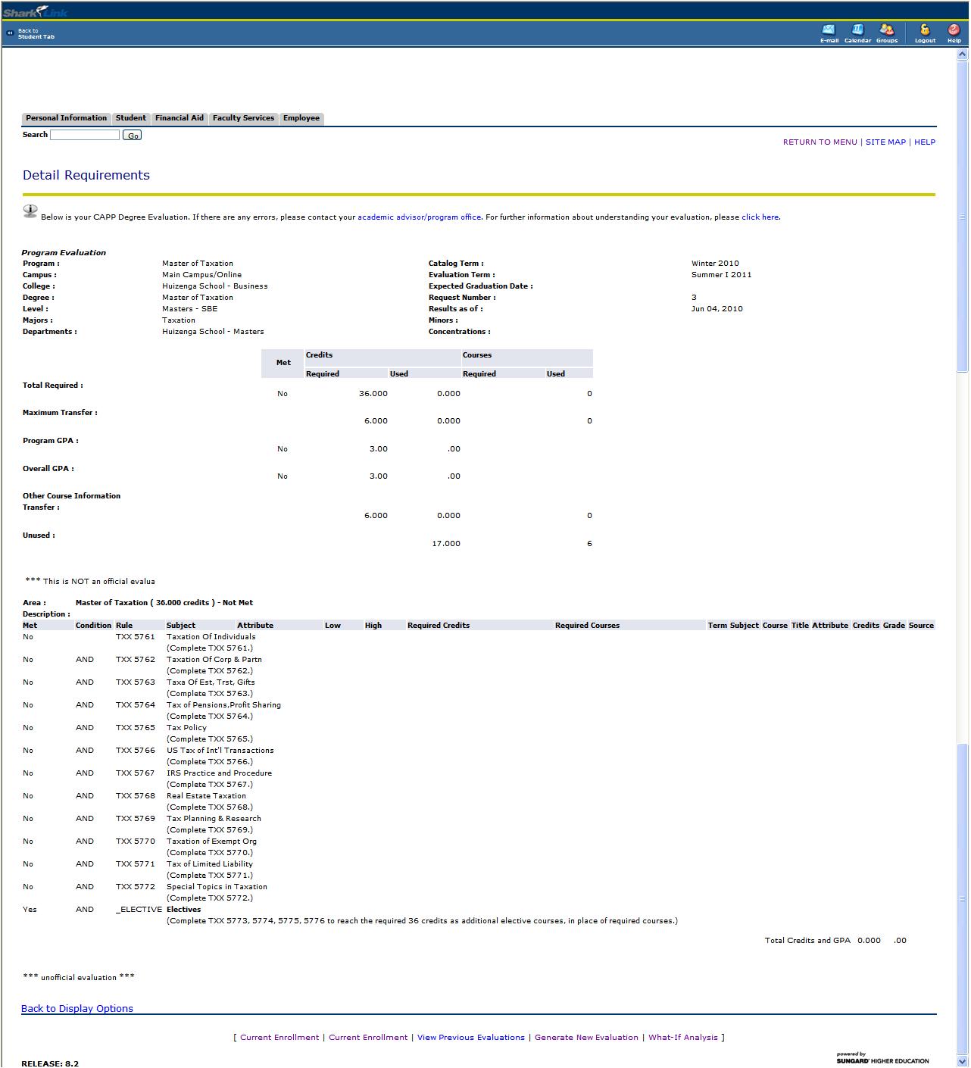
Task: Click 'TXX 5772' rule cell
Action: (x=135, y=887)
